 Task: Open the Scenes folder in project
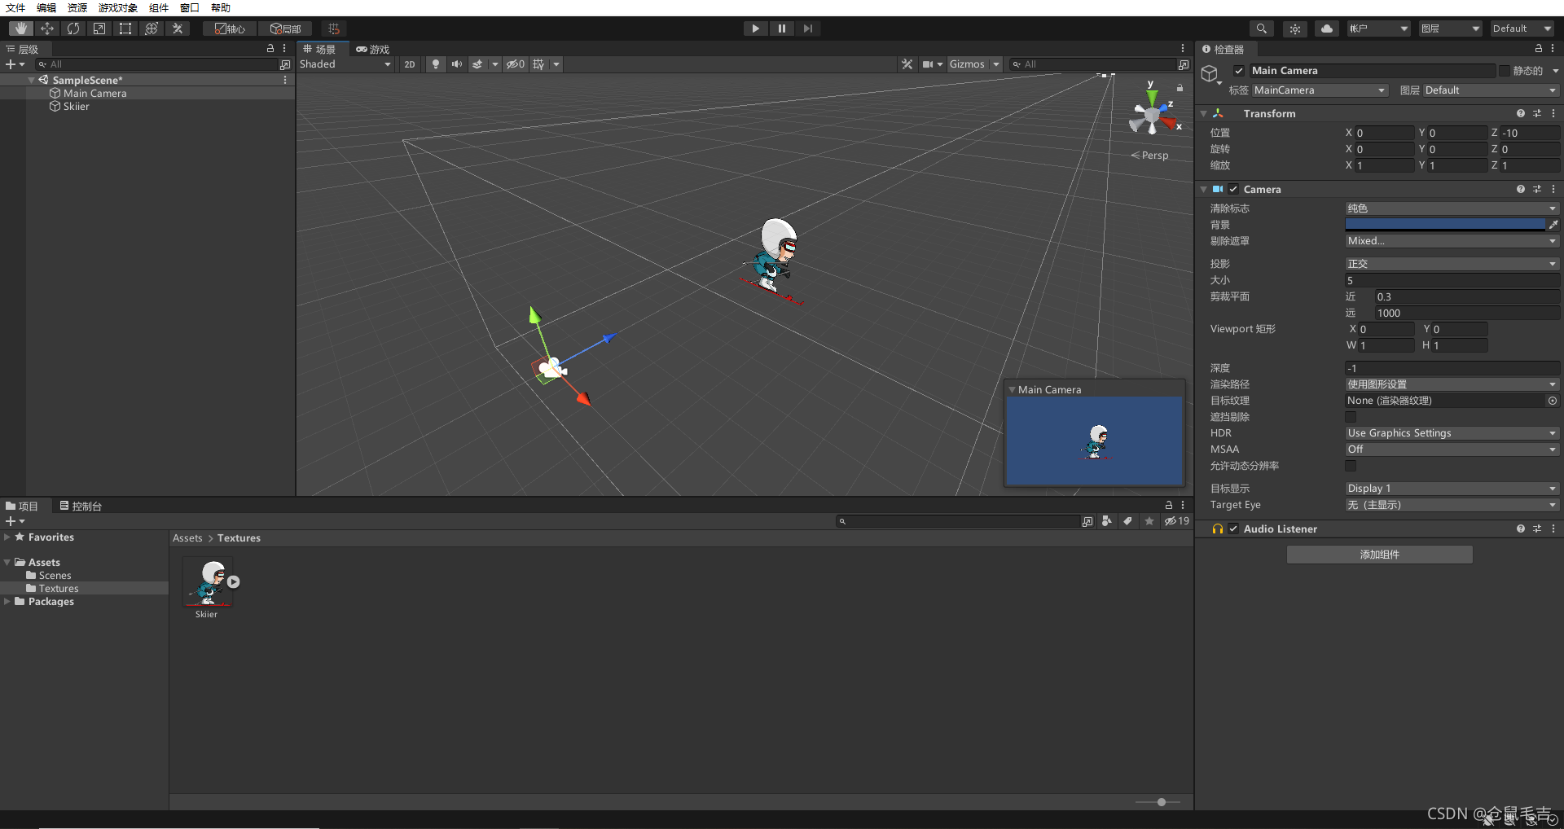coord(55,576)
